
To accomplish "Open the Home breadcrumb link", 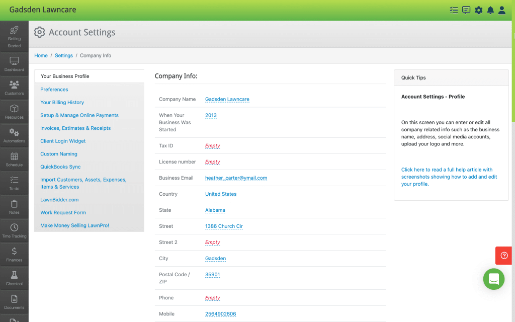I will coord(41,55).
